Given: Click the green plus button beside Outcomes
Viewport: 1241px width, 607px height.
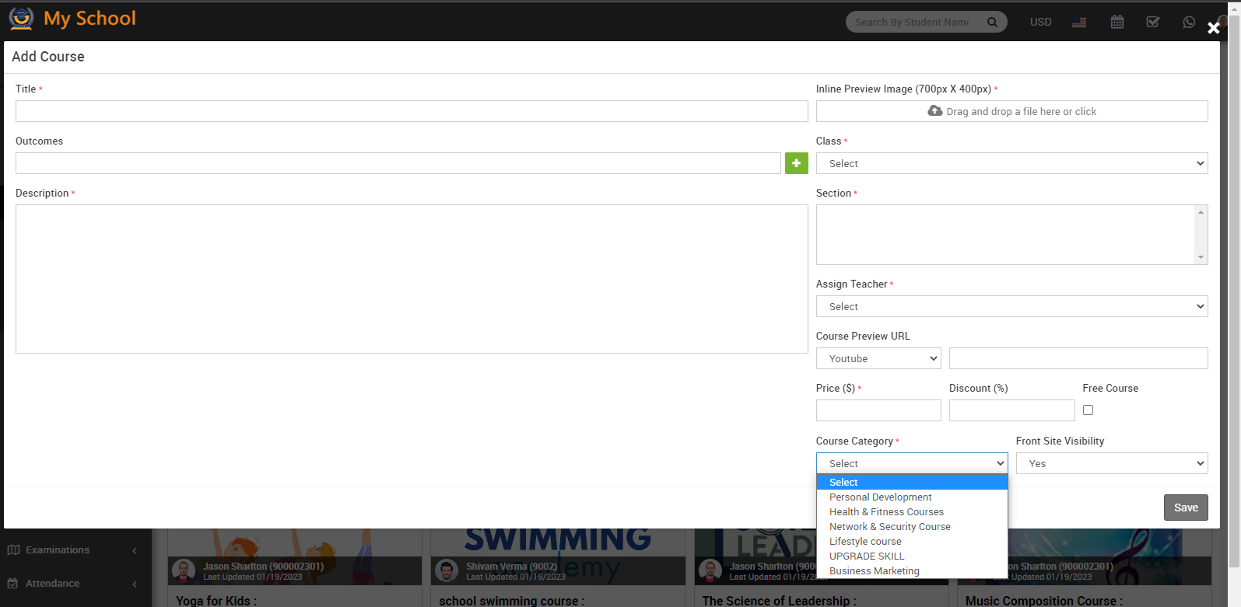Looking at the screenshot, I should pyautogui.click(x=796, y=163).
